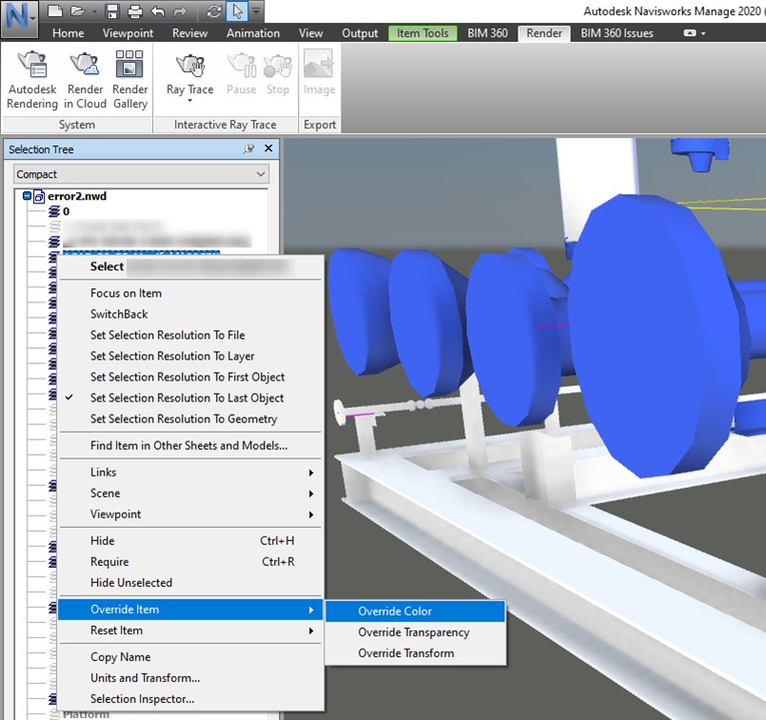766x720 pixels.
Task: Close the Selection Tree panel
Action: click(268, 148)
